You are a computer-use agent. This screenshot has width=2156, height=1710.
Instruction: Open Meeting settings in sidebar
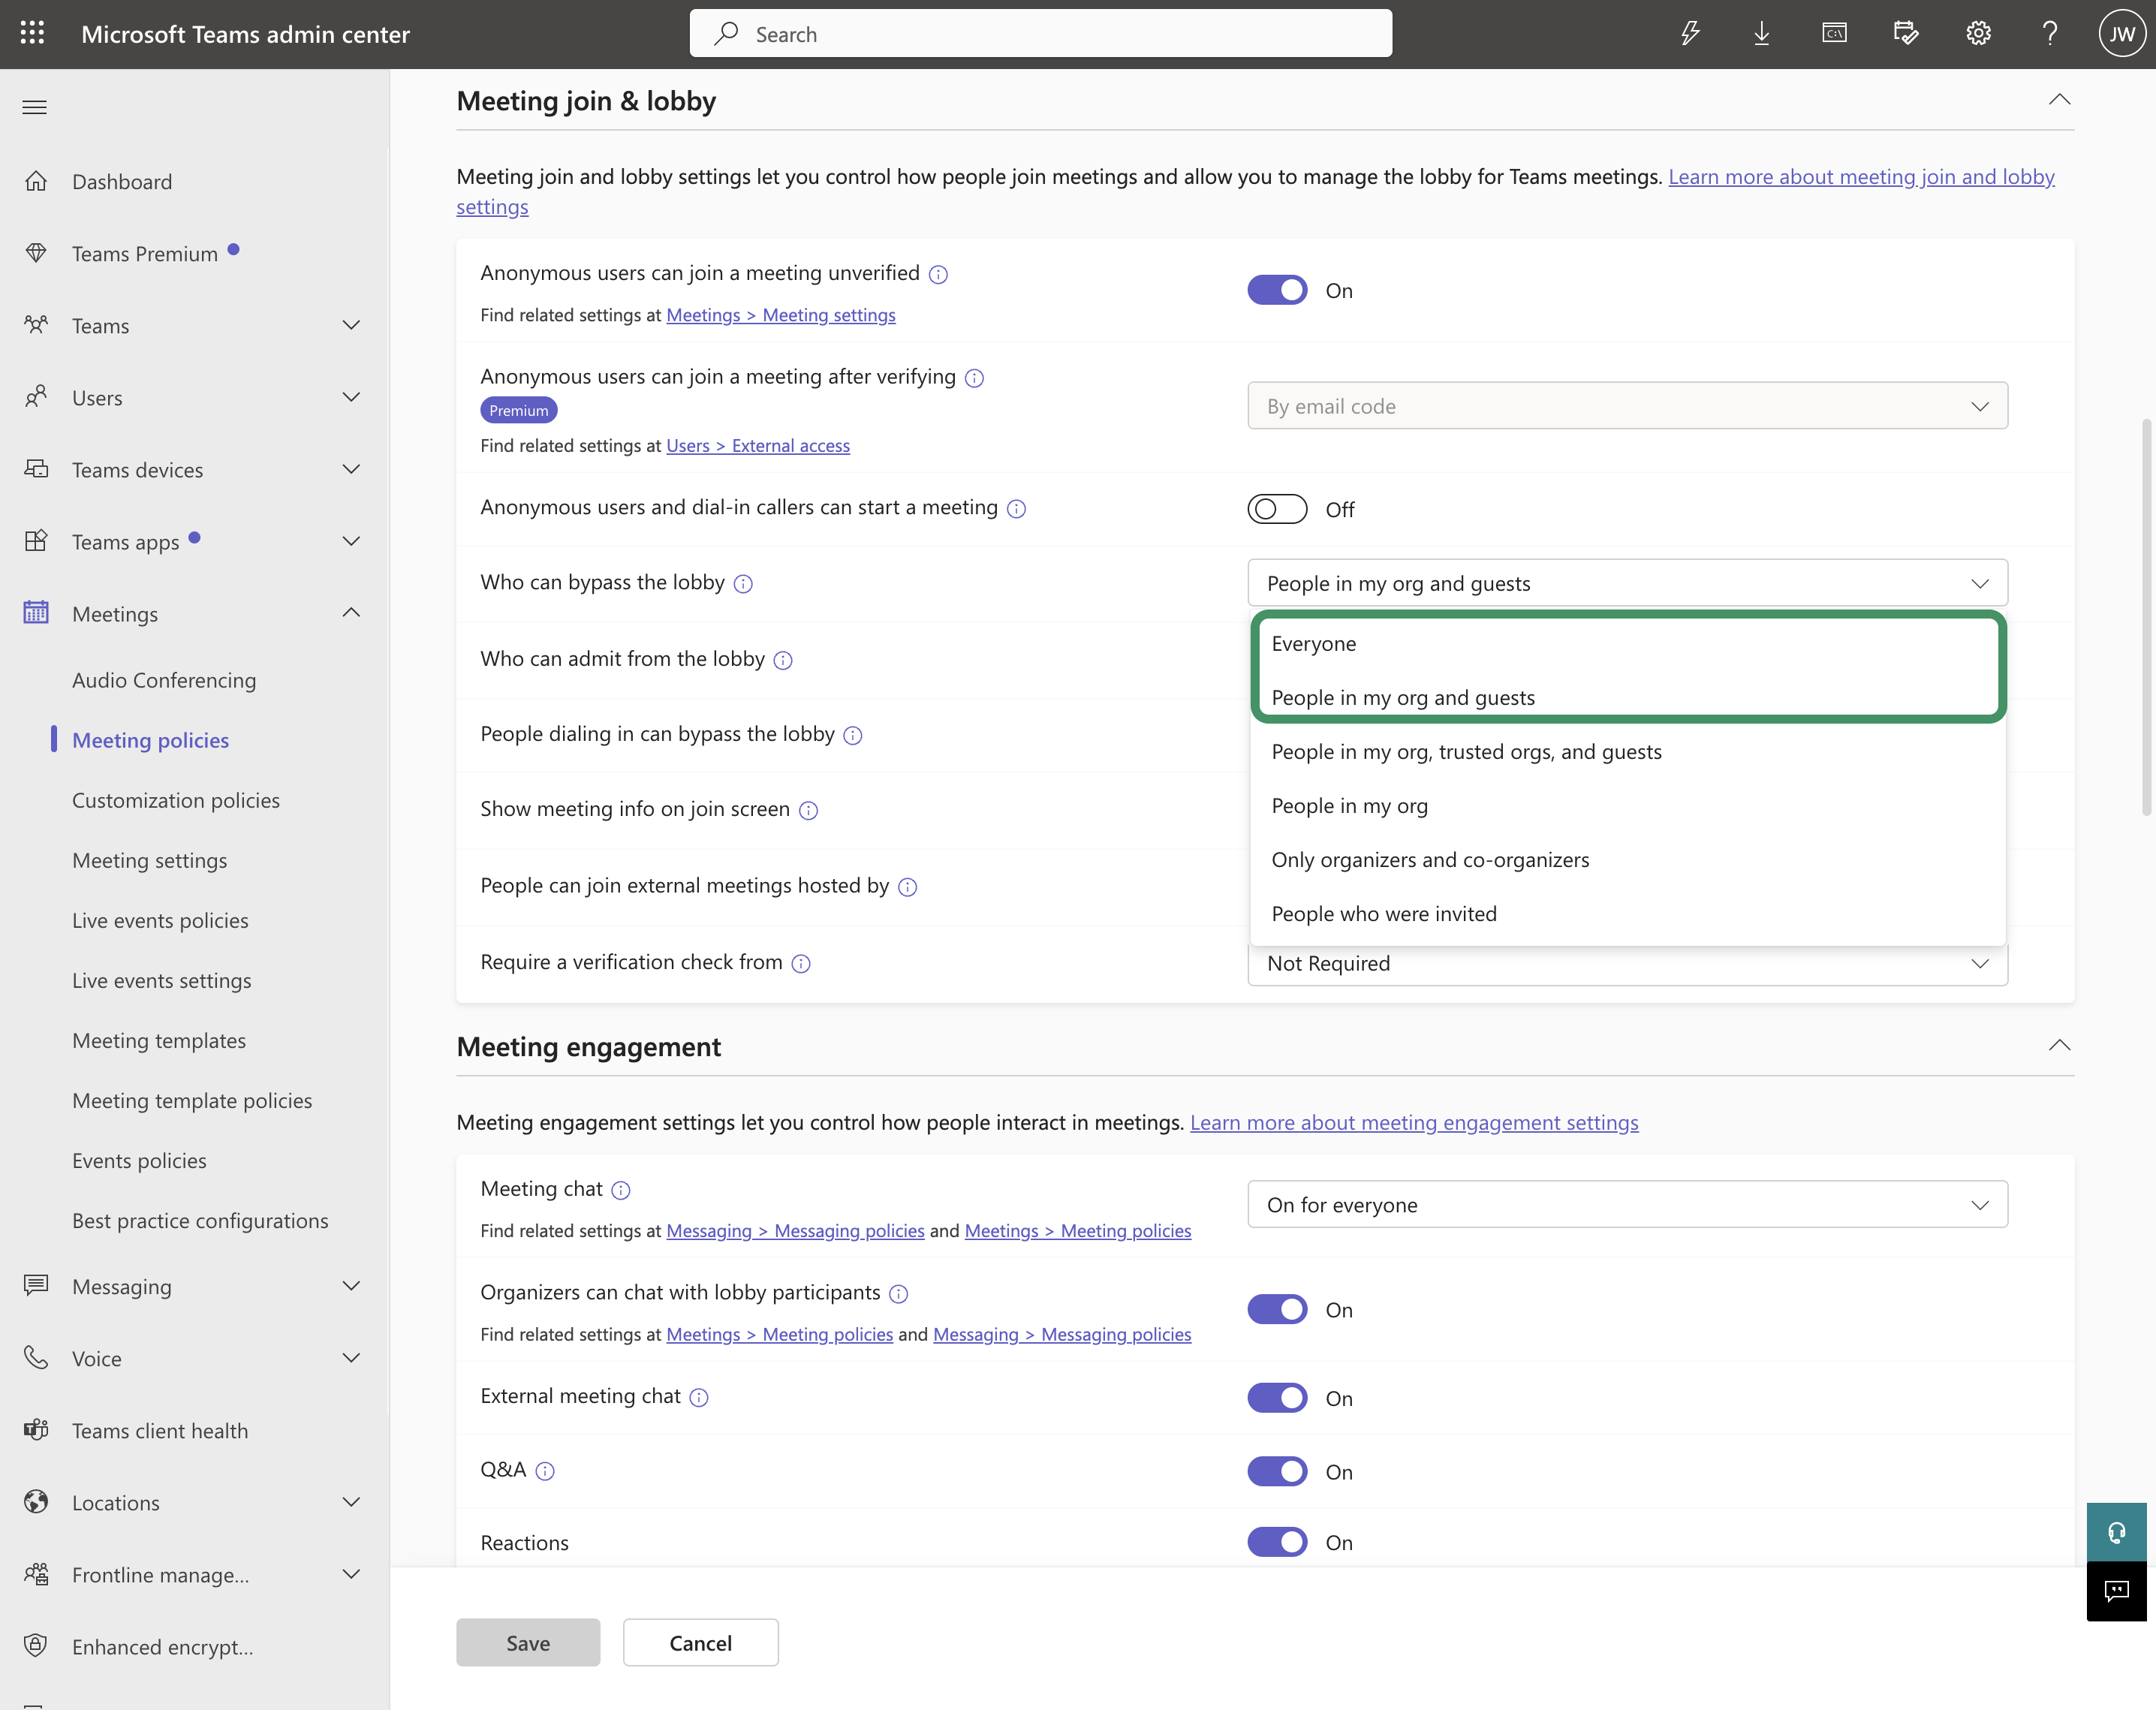[x=149, y=860]
